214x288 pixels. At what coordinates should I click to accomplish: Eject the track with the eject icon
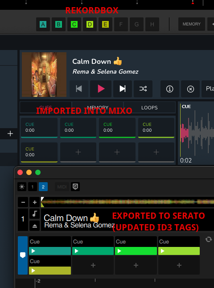click(34, 226)
